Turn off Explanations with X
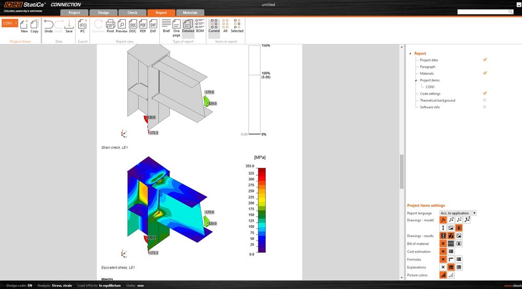522x289 pixels. [443, 267]
